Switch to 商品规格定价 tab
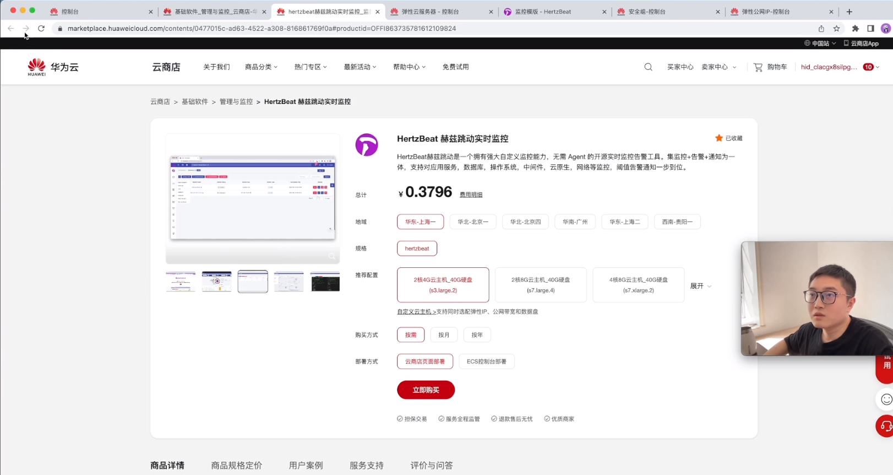Image resolution: width=893 pixels, height=475 pixels. 237,466
